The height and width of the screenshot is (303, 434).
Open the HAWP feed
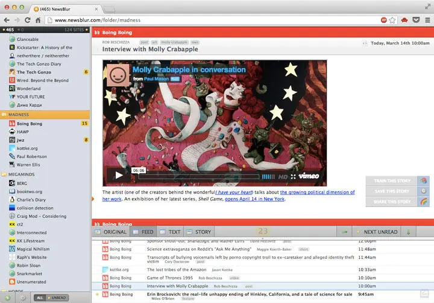click(x=45, y=132)
